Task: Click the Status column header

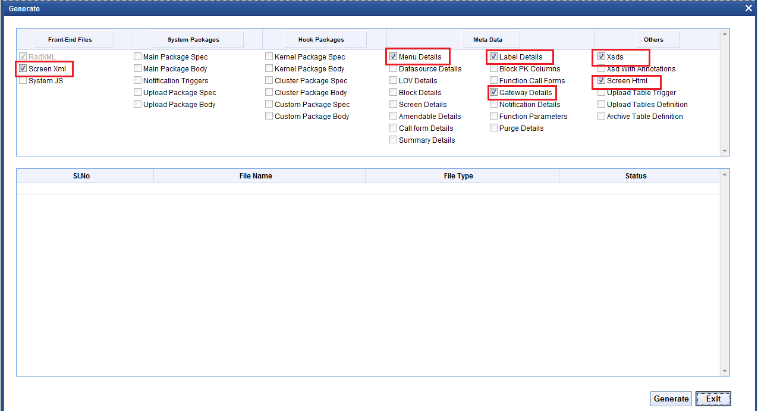Action: pyautogui.click(x=639, y=176)
